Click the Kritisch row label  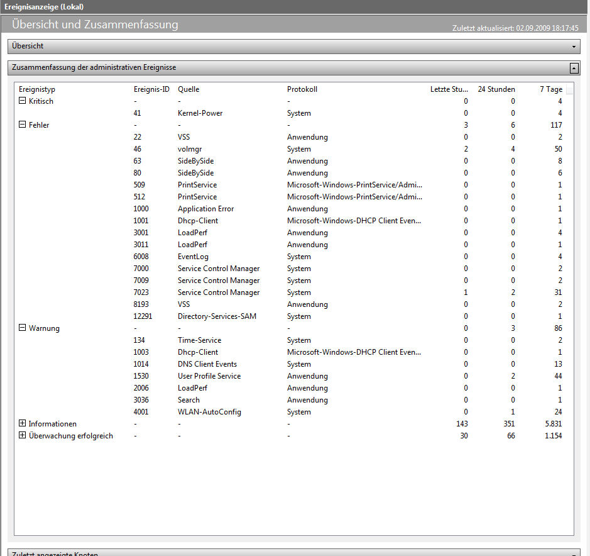41,101
